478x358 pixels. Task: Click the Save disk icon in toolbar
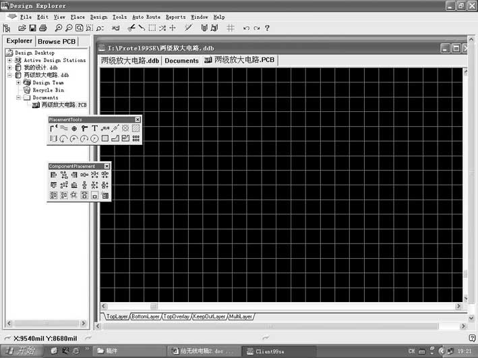32,28
